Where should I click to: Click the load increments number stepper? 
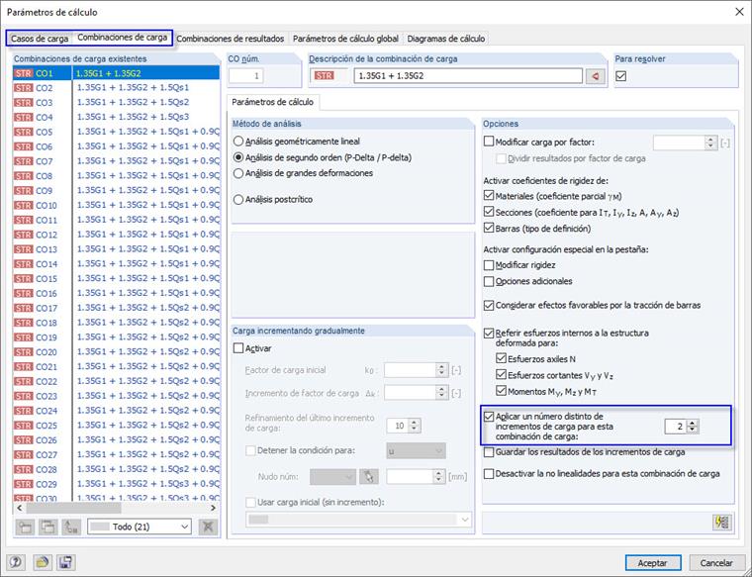[692, 426]
